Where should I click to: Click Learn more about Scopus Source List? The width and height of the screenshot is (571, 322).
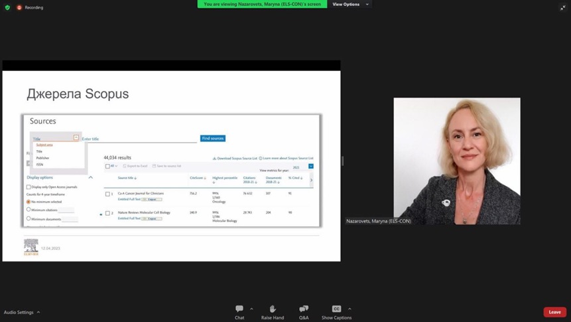(x=288, y=158)
